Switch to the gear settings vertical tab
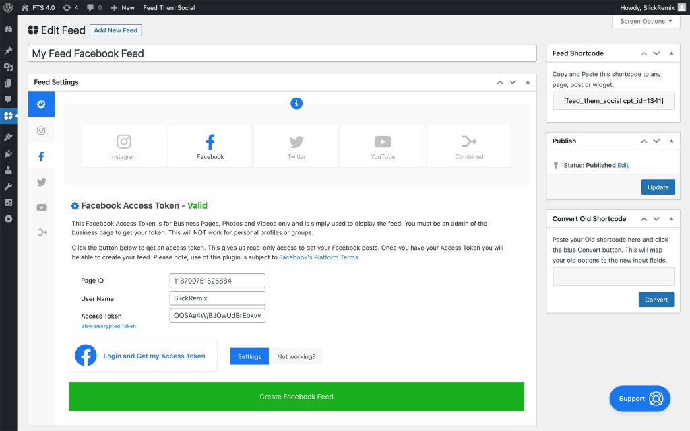 click(x=41, y=104)
